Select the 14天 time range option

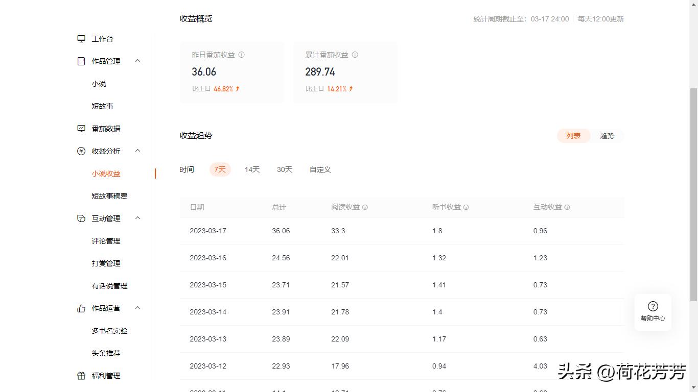click(x=251, y=169)
